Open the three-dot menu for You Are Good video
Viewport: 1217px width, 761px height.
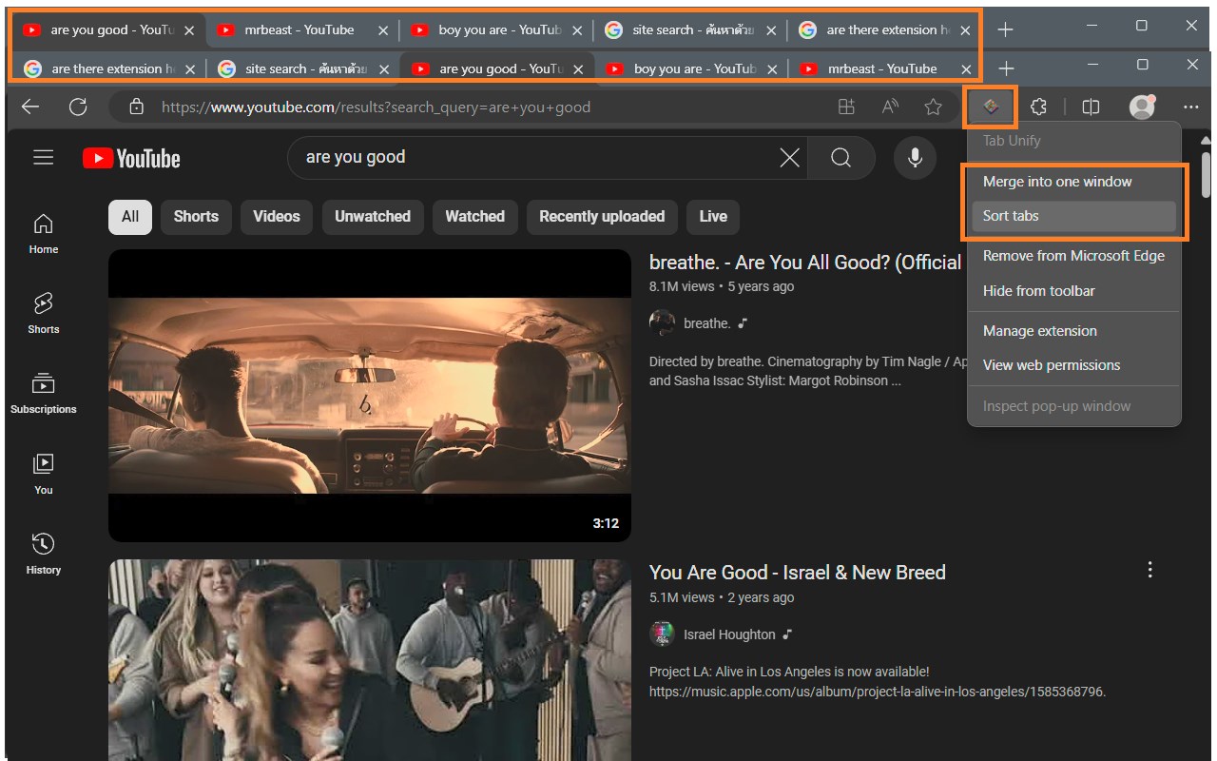click(x=1149, y=570)
